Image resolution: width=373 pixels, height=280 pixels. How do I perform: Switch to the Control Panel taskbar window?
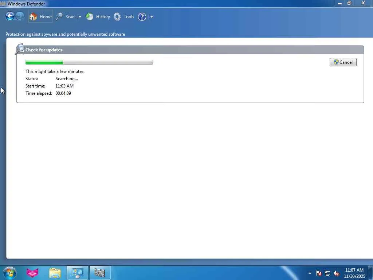point(77,273)
